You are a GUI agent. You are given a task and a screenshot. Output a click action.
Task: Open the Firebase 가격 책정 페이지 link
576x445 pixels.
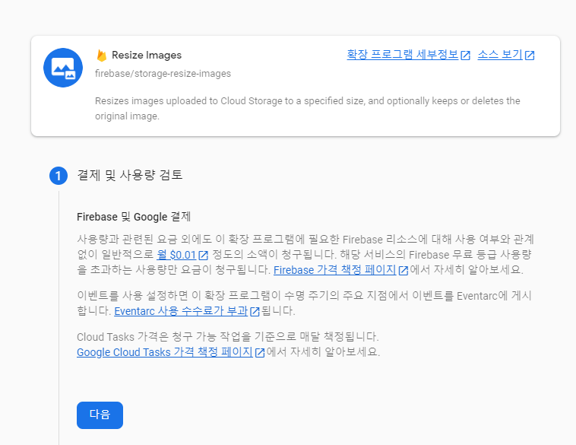pyautogui.click(x=334, y=270)
